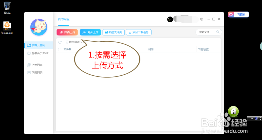This screenshot has height=140, width=262.
Task: Select the feimao.apk desktop file
Action: [7, 28]
